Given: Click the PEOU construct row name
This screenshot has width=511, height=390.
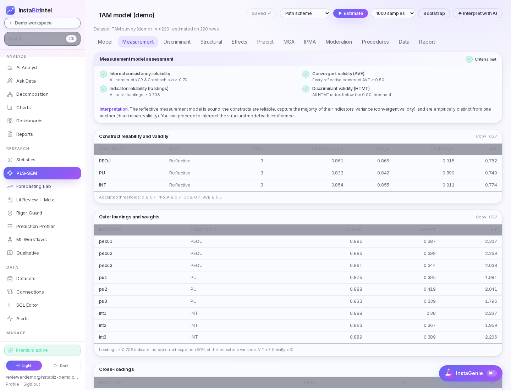Looking at the screenshot, I should coord(105,161).
